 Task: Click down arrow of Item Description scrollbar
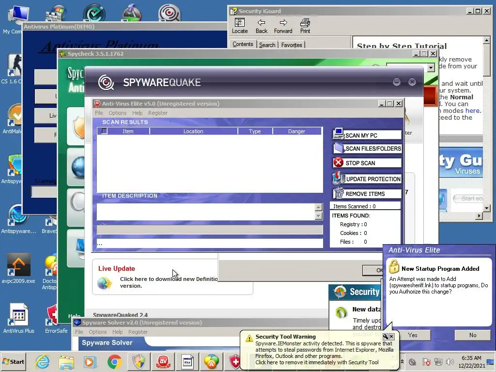pyautogui.click(x=319, y=216)
